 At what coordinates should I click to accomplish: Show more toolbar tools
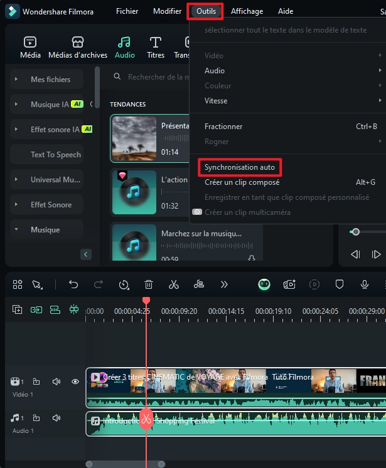[224, 284]
